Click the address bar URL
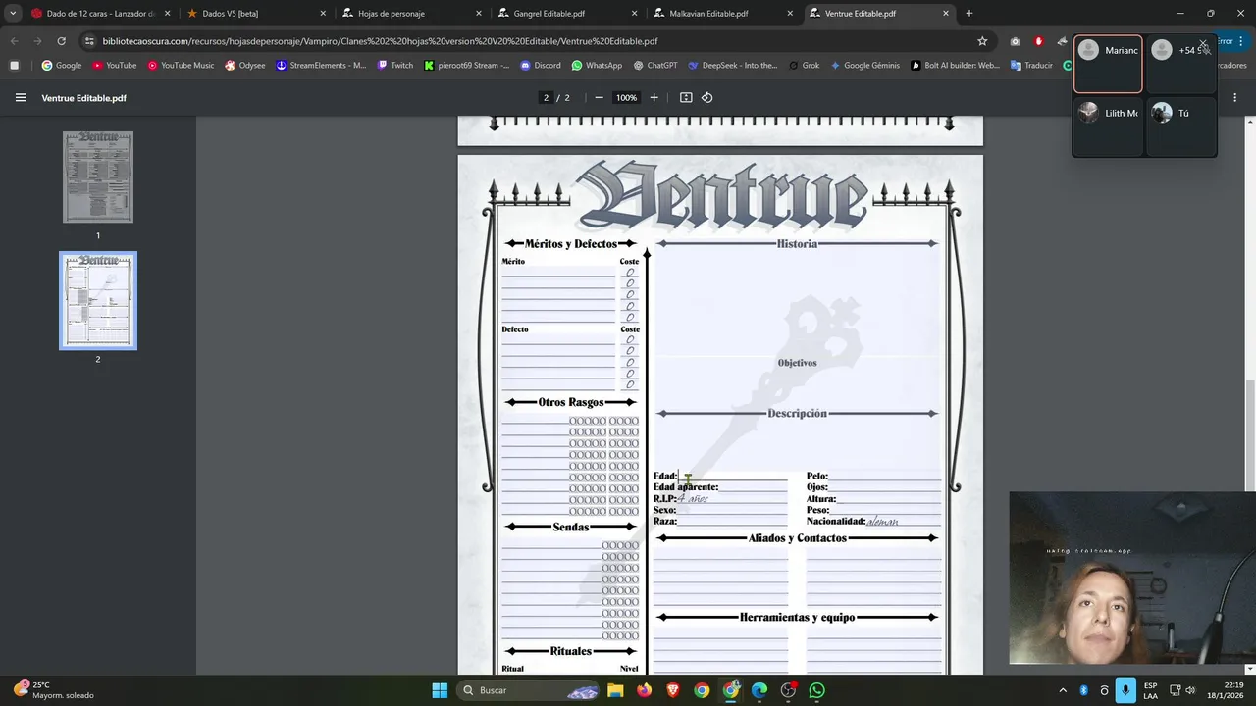Screen dimensions: 1256x706 (380, 41)
